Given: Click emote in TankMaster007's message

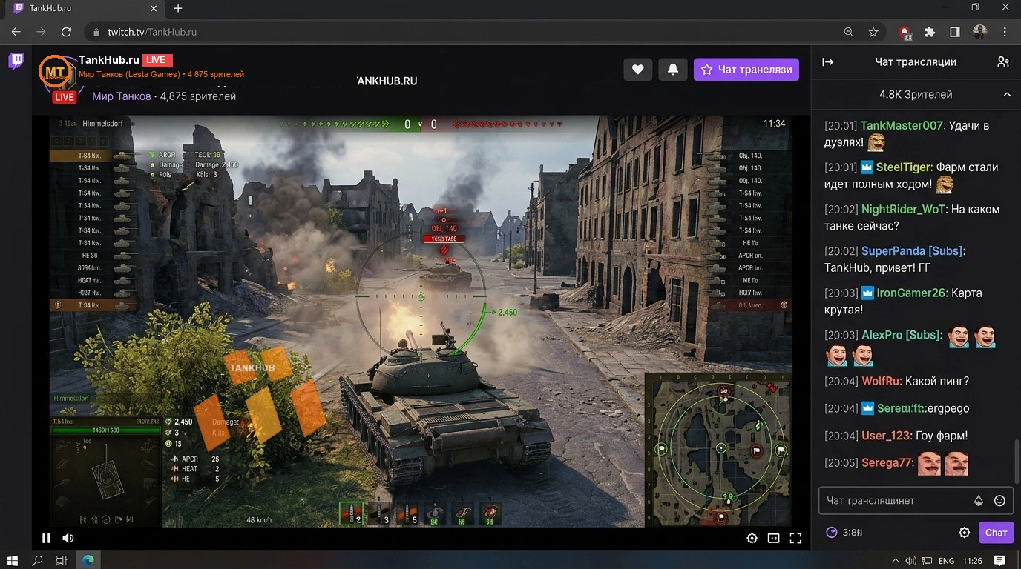Looking at the screenshot, I should tap(877, 142).
